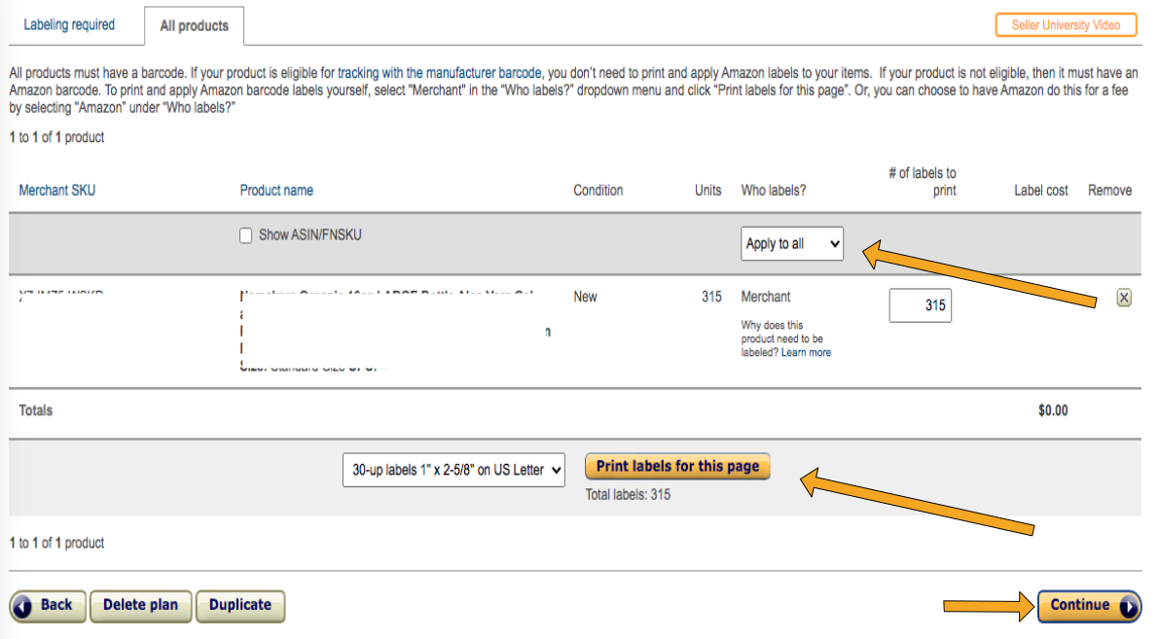This screenshot has width=1159, height=639.
Task: Open the Apply to all dropdown
Action: (x=791, y=243)
